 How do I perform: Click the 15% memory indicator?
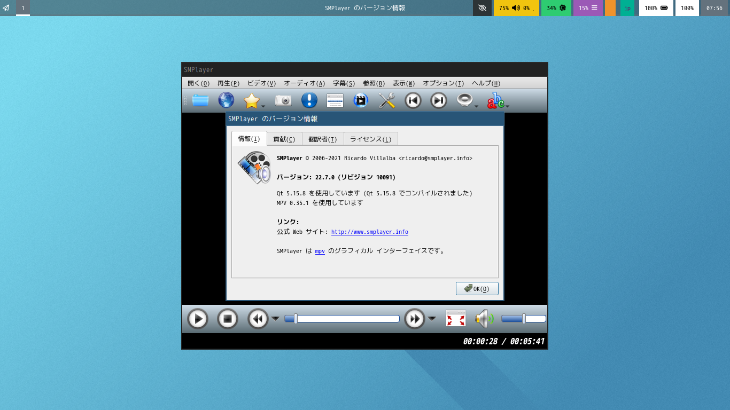588,8
